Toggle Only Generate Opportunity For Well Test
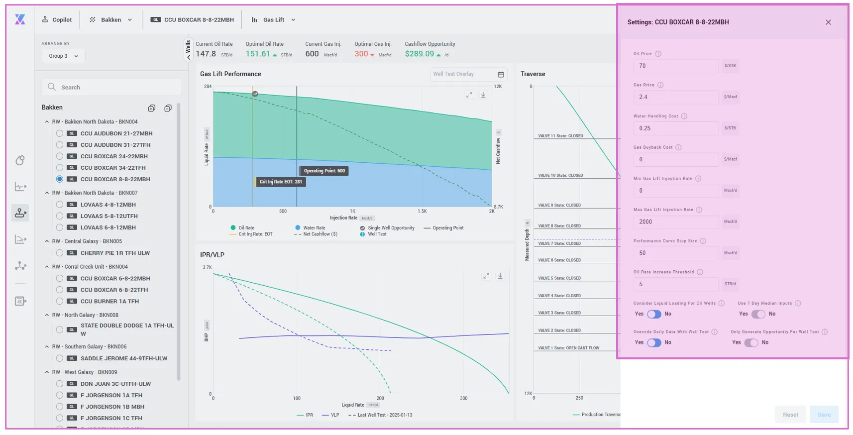Screen dimensions: 853x435 point(751,342)
